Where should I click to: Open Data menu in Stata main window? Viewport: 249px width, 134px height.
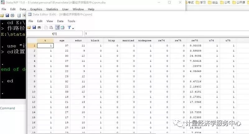point(23,9)
